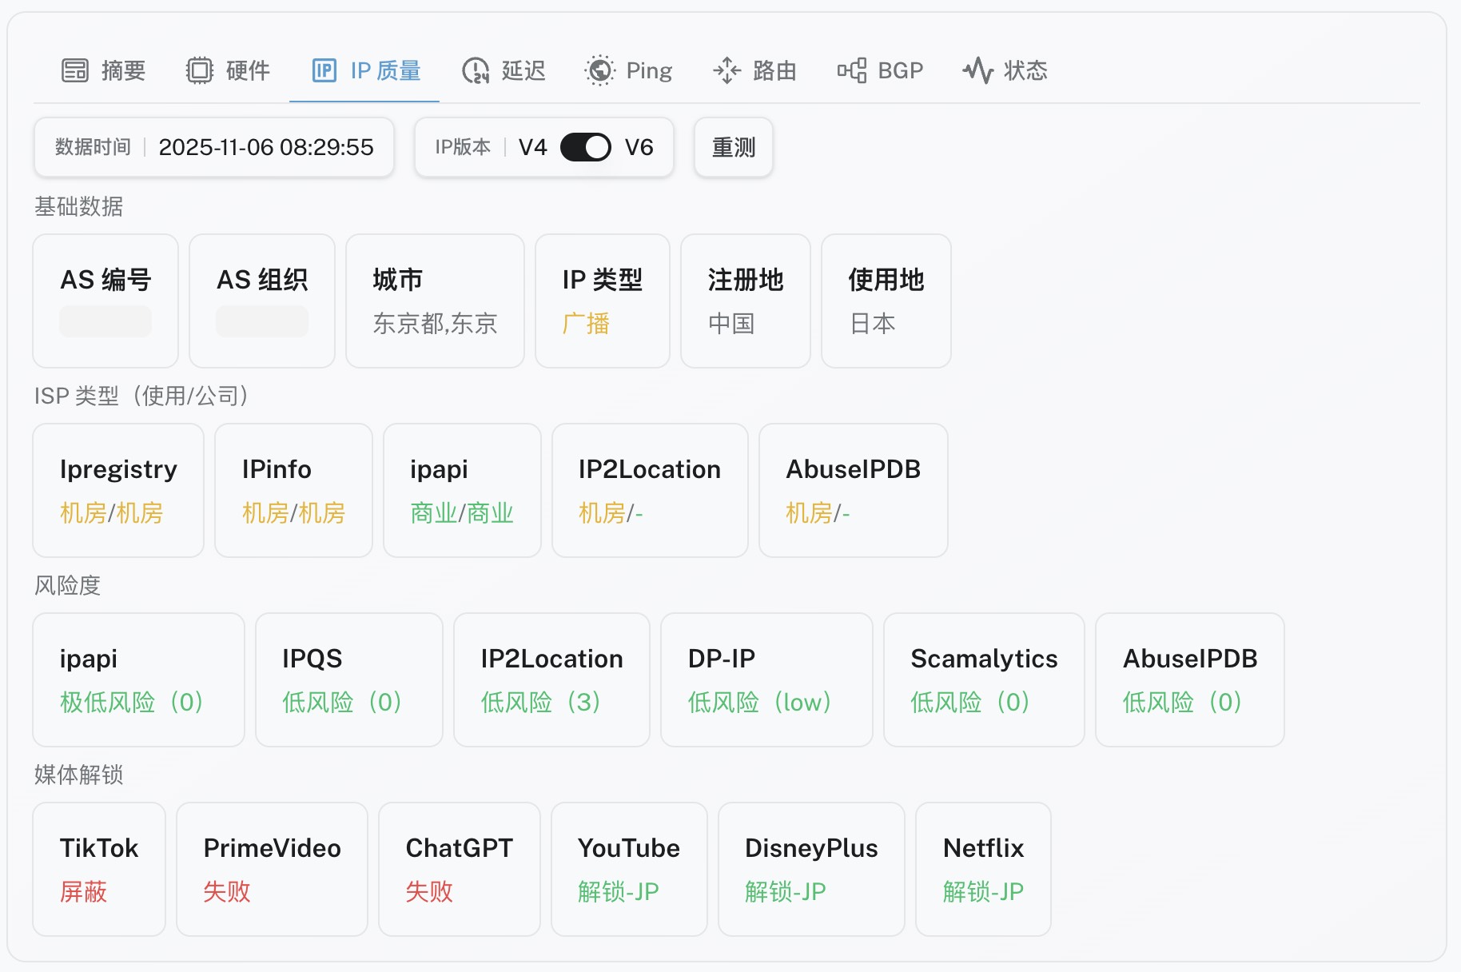1461x972 pixels.
Task: Select the V6 label option
Action: 639,147
